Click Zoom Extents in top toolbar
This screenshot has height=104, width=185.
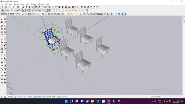coord(59,7)
